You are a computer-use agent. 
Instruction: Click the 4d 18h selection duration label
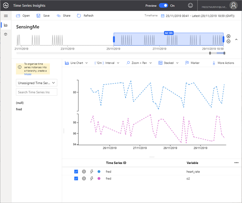coord(169,33)
